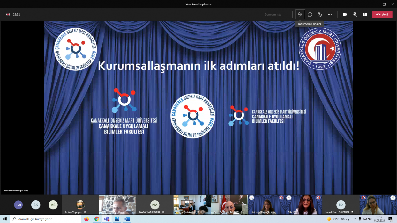
Task: Click the recording indicator red dot
Action: click(8, 14)
